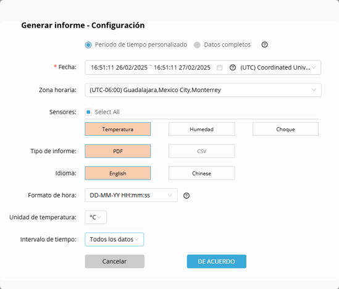Choose CSV as report type
339x289 pixels.
pos(202,151)
